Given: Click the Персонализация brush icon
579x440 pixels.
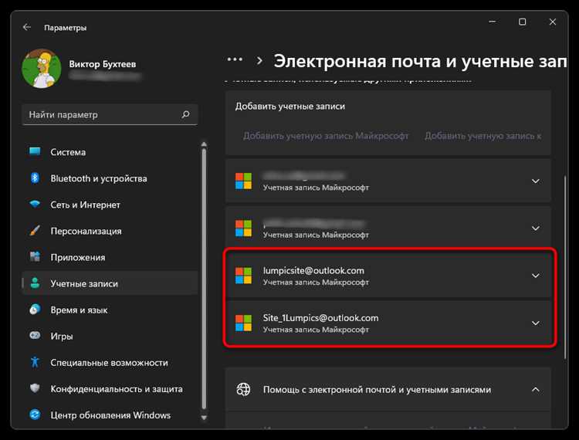Looking at the screenshot, I should [x=35, y=231].
